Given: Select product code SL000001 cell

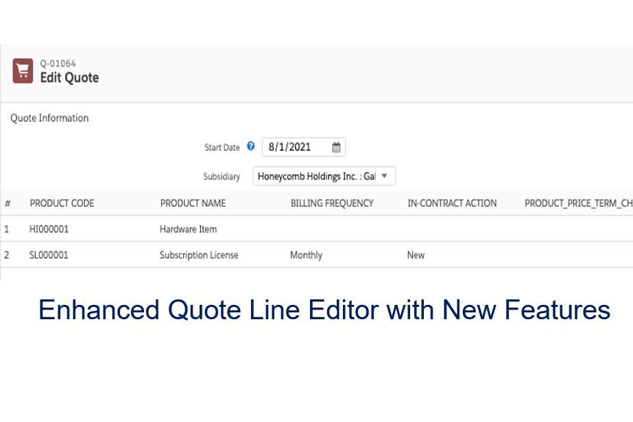Looking at the screenshot, I should 49,255.
